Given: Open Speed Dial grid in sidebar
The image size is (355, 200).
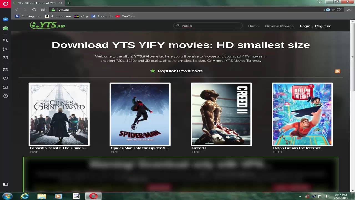Looking at the screenshot, I should point(5,70).
